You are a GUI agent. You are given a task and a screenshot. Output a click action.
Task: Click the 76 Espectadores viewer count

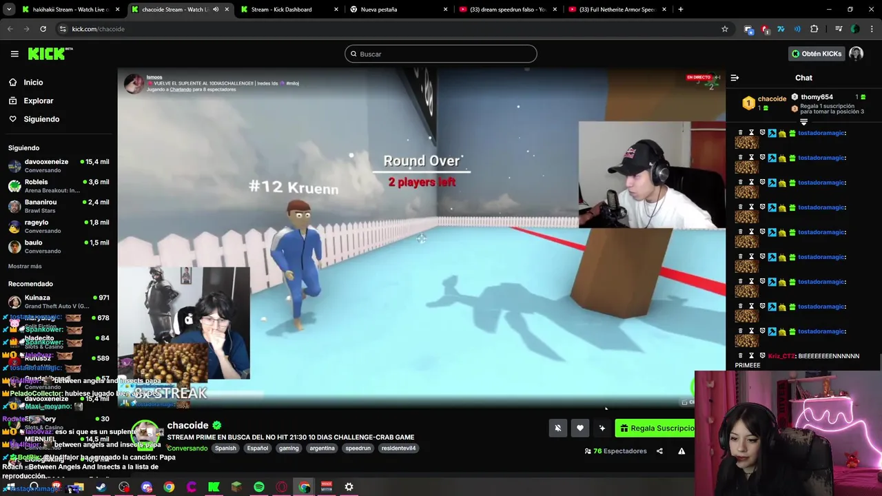coord(615,451)
